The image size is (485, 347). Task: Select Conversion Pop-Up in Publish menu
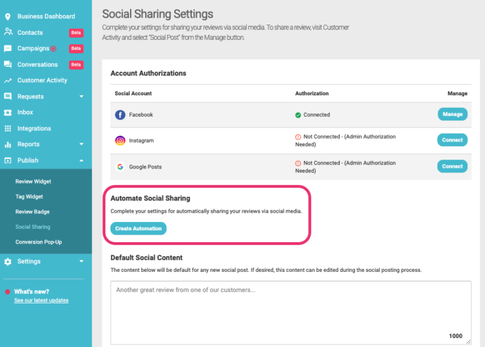(39, 242)
